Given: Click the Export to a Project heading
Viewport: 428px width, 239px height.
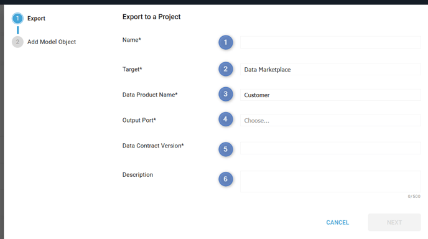Looking at the screenshot, I should 152,17.
